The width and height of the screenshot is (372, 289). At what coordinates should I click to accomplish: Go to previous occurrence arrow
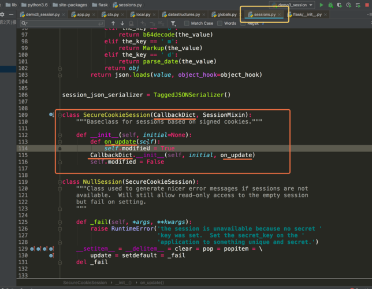click(113, 23)
